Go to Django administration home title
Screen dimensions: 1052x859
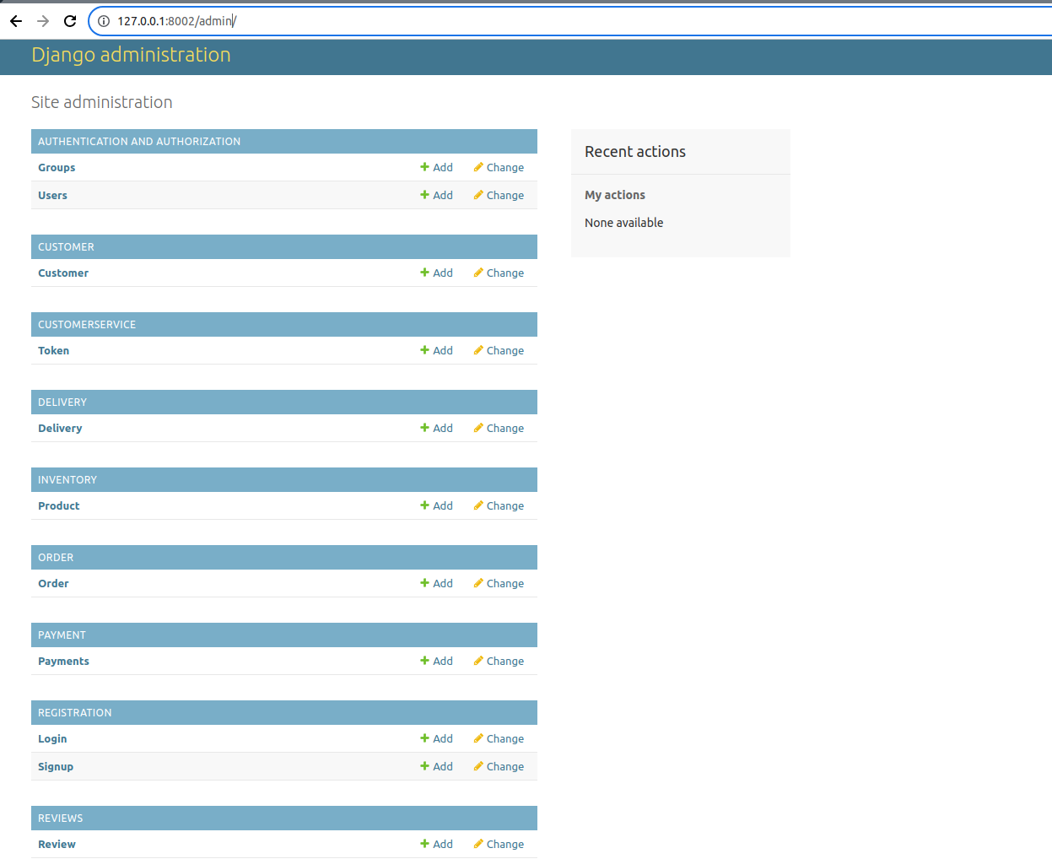(131, 55)
